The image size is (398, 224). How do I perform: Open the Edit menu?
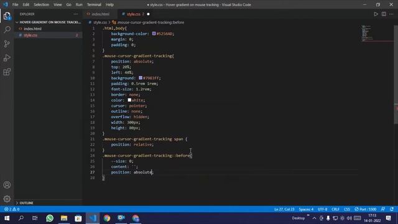click(26, 4)
